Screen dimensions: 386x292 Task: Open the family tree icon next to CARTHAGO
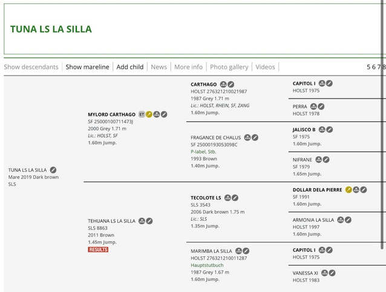pyautogui.click(x=223, y=84)
